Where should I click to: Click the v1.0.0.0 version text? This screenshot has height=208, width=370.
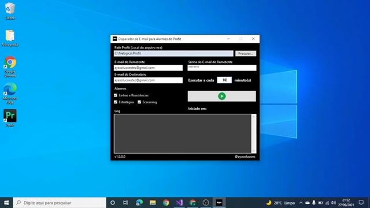[120, 157]
